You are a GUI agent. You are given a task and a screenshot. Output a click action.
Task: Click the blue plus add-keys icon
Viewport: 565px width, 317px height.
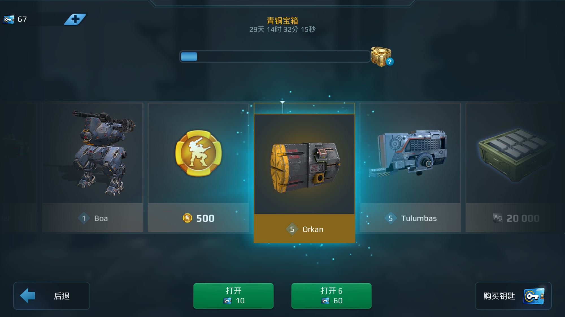[75, 19]
